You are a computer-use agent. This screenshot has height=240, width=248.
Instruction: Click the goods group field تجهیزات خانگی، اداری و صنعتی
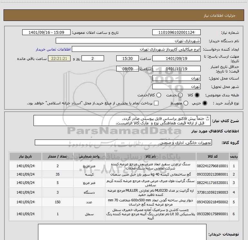point(123,142)
